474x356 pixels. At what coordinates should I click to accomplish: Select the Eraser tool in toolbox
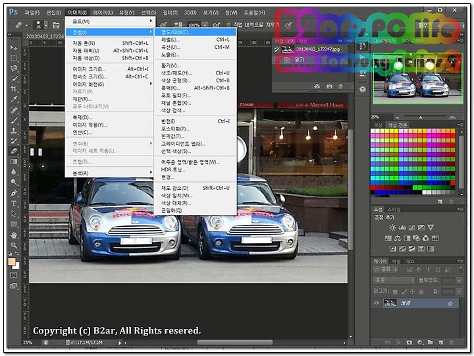(x=14, y=151)
